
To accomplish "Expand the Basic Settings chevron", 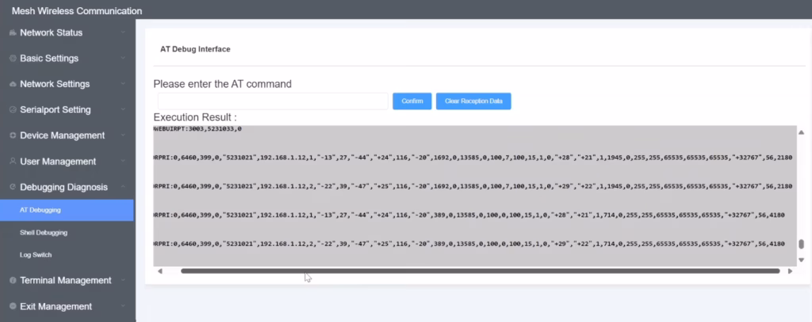I will click(123, 58).
